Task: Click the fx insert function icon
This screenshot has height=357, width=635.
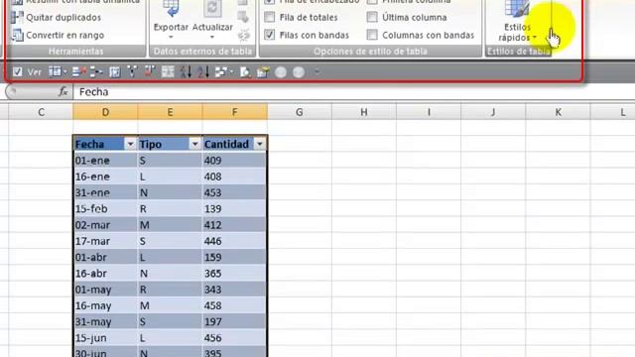Action: pos(63,92)
